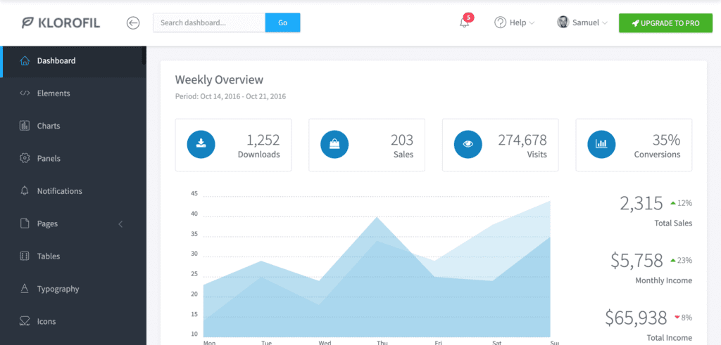721x345 pixels.
Task: Click the Typography letter icon
Action: coord(25,289)
